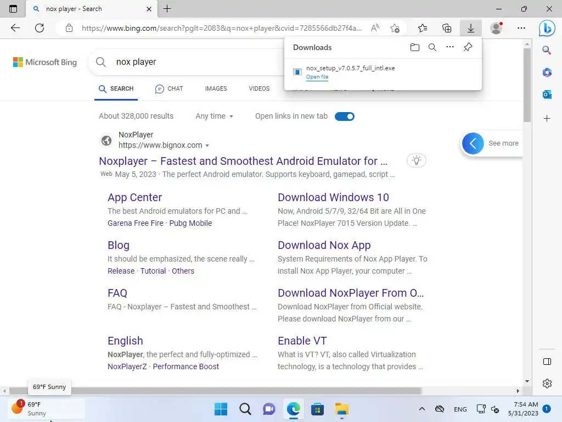Open the Bing Chat sidebar button

(547, 28)
